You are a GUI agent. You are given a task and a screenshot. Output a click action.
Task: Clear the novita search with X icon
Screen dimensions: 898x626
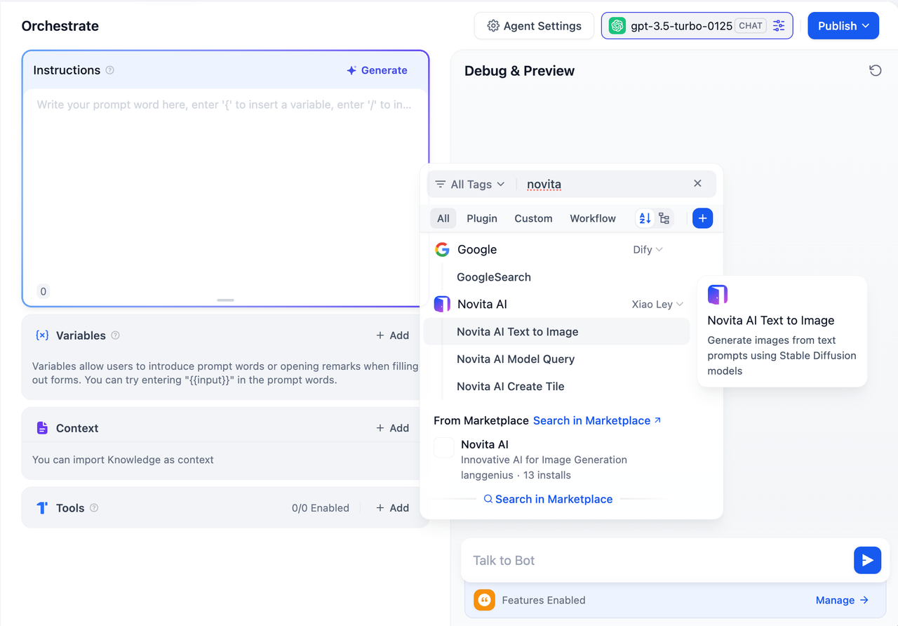(x=697, y=183)
